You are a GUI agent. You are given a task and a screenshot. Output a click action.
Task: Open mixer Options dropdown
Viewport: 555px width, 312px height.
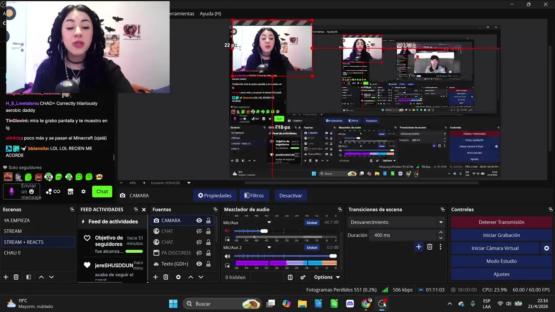tap(327, 277)
